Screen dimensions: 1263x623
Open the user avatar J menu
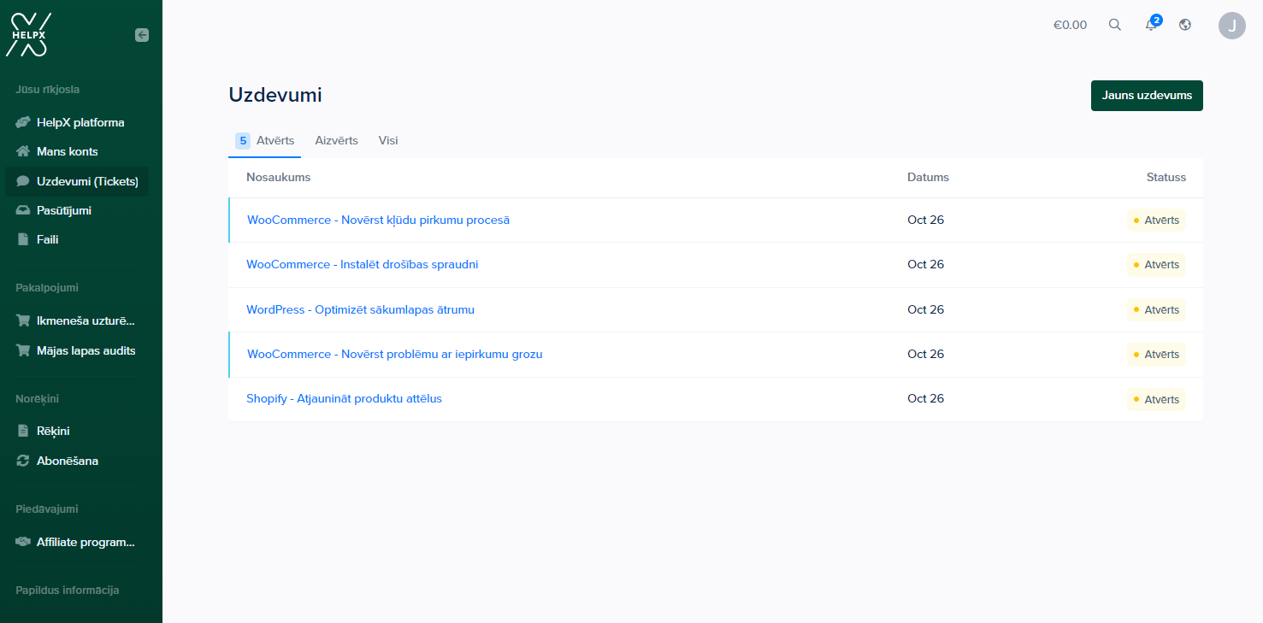point(1231,25)
